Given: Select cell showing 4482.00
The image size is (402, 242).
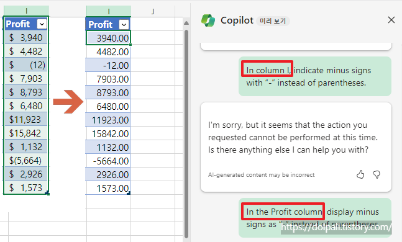Looking at the screenshot, I should click(109, 52).
